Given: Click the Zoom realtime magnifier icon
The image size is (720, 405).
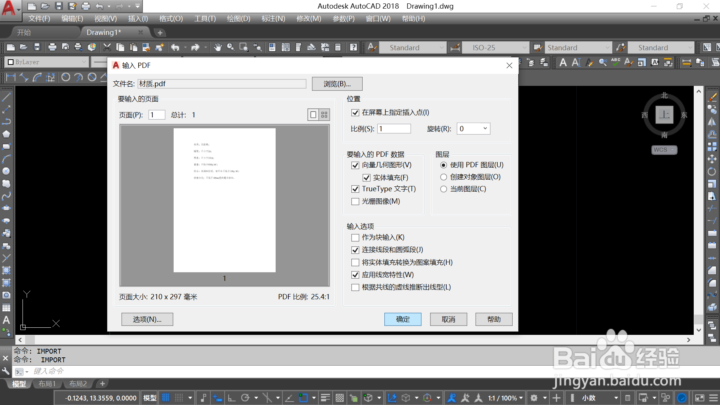Looking at the screenshot, I should click(x=231, y=47).
